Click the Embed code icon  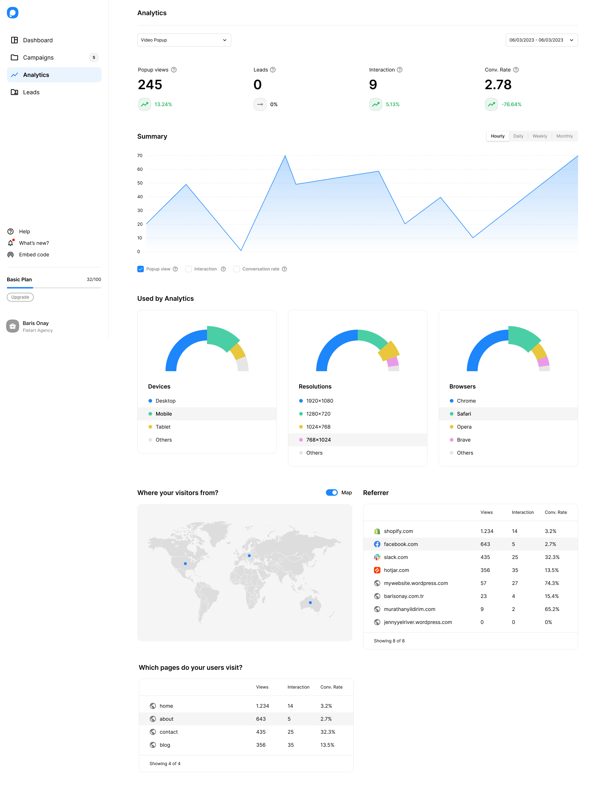(x=10, y=255)
